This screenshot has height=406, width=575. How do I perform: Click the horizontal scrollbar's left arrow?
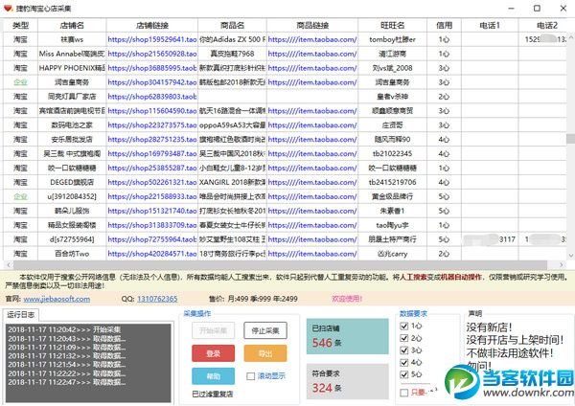8,264
